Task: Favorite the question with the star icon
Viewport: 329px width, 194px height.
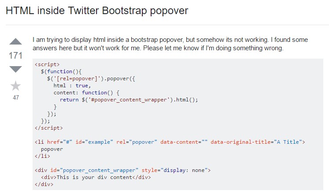Action: (x=15, y=86)
